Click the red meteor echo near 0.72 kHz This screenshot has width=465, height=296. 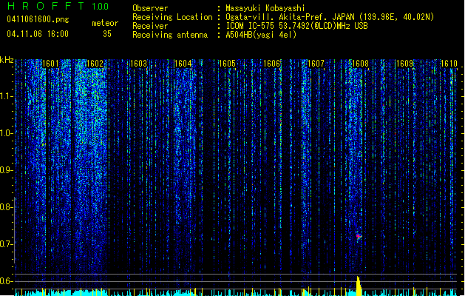click(x=359, y=236)
